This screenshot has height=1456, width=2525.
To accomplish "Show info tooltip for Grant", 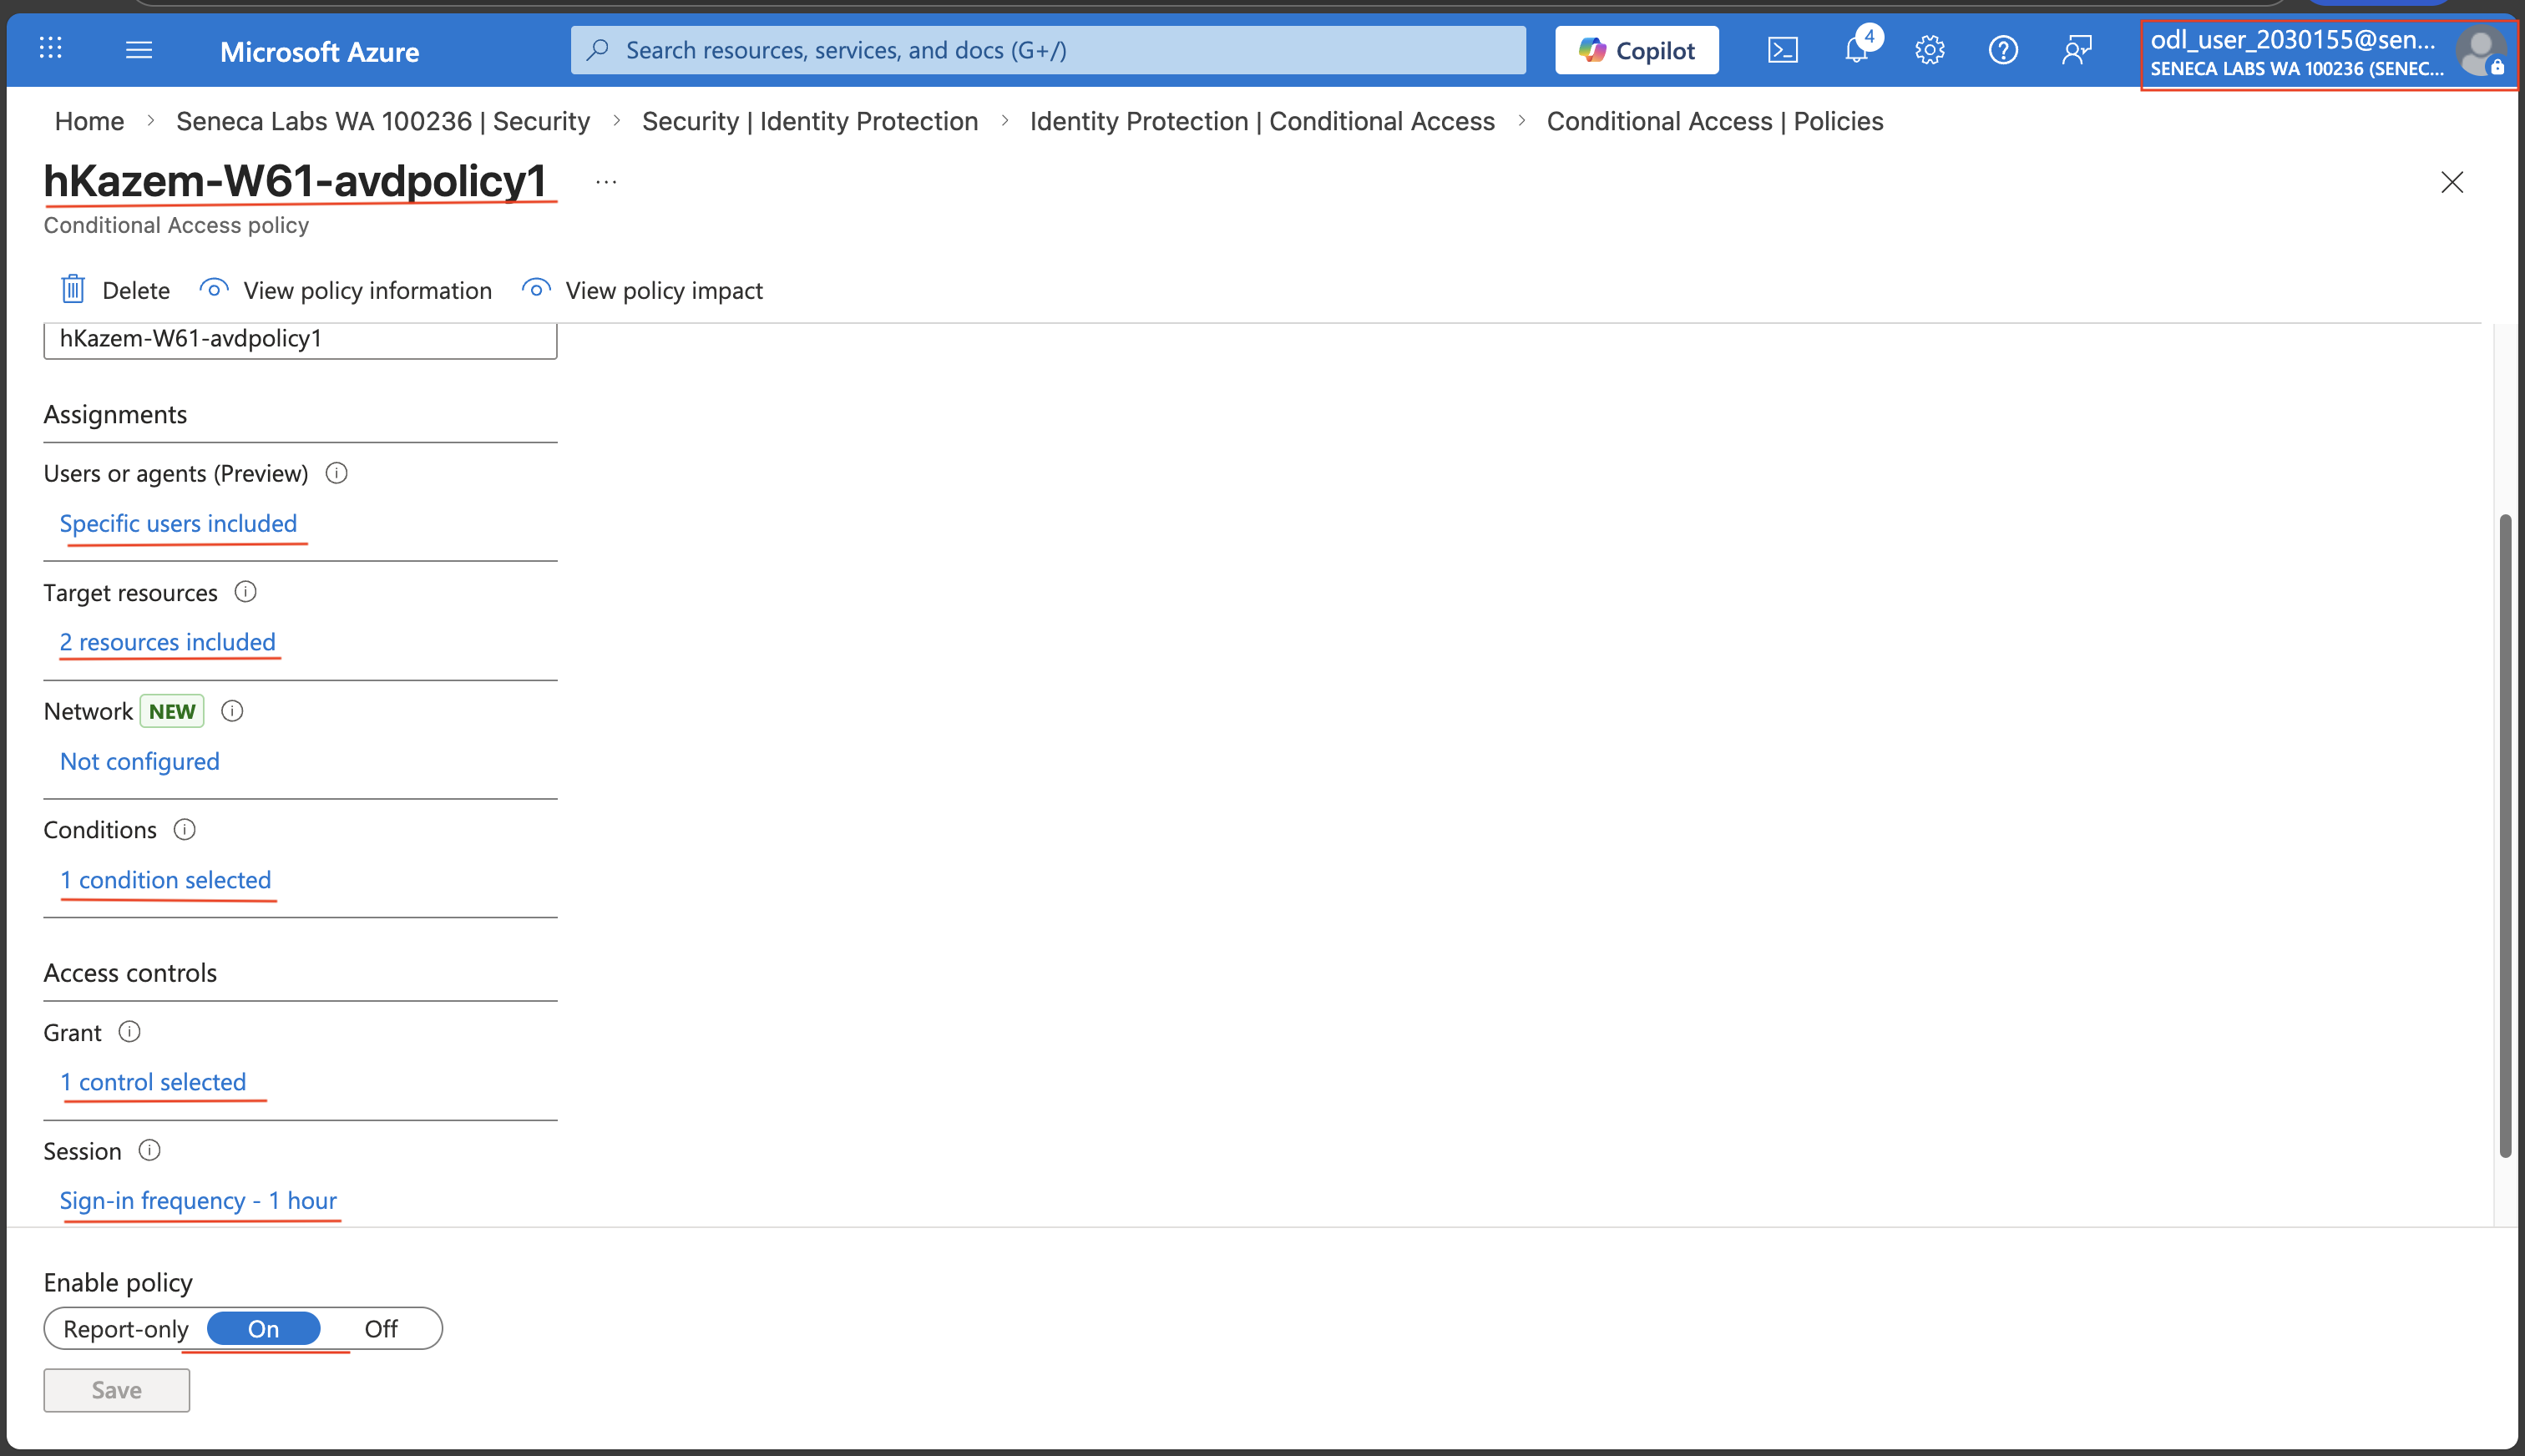I will point(129,1031).
